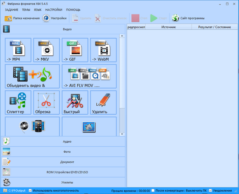Choose the -> WebM conversion tile
The height and width of the screenshot is (194, 239).
click(103, 50)
